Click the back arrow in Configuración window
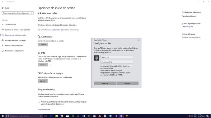 click(x=3, y=2)
